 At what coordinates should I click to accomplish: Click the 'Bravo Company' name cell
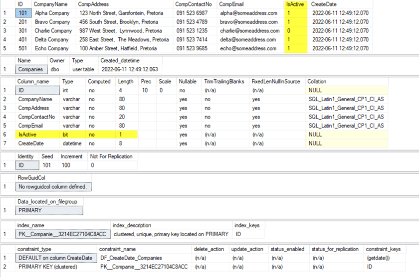pos(52,22)
